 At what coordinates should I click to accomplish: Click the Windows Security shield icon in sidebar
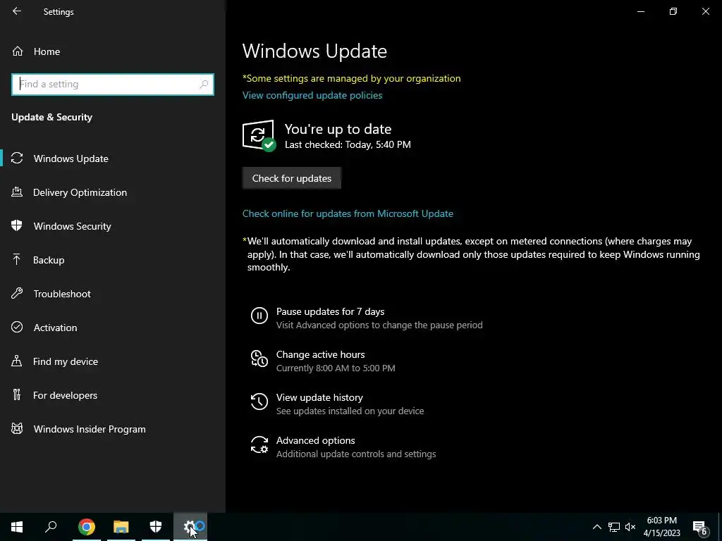17,225
